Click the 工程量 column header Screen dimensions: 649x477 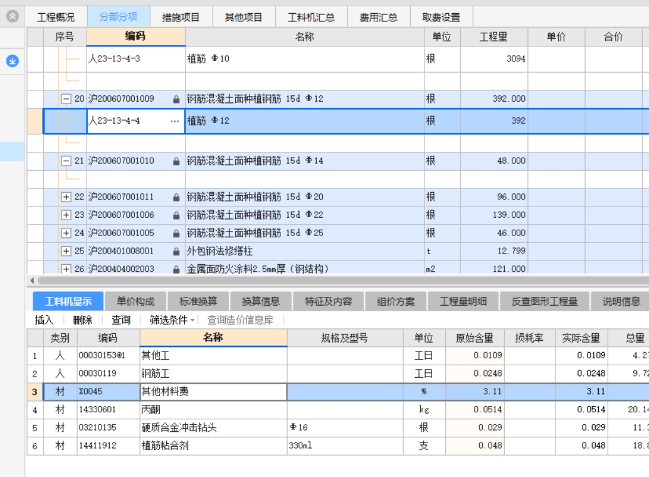point(493,37)
